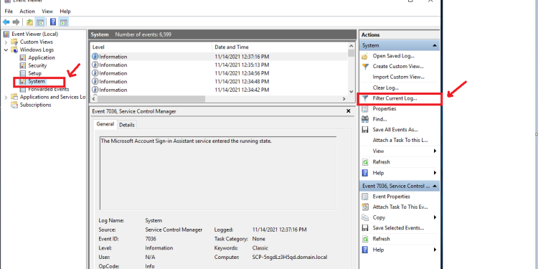The height and width of the screenshot is (269, 538).
Task: Click the Create Custom View funnel icon
Action: (365, 67)
